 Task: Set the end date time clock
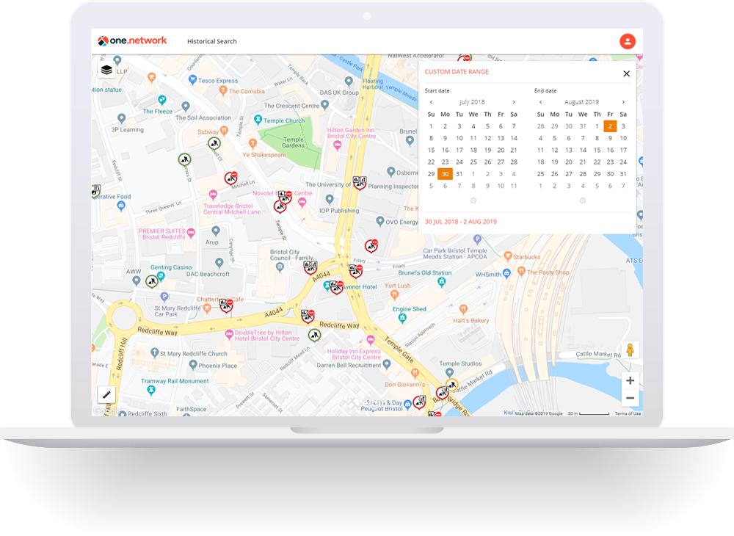[x=582, y=200]
